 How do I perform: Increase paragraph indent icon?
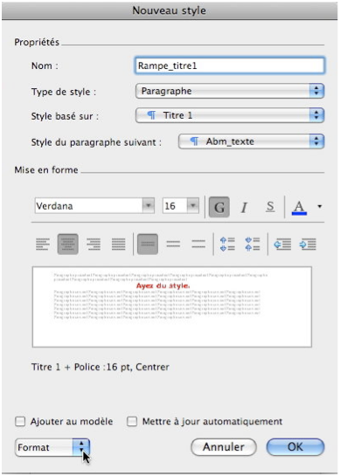coord(308,244)
